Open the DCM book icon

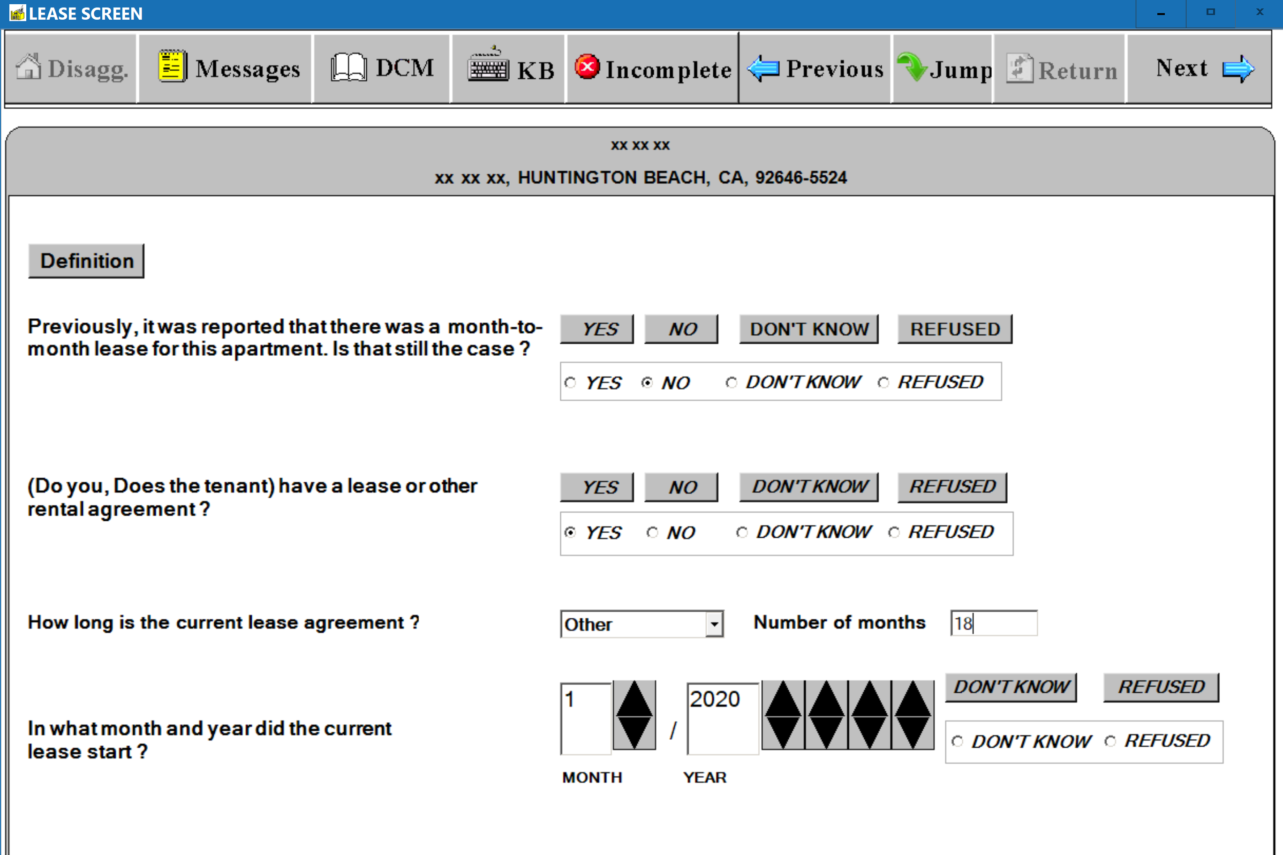[x=348, y=68]
